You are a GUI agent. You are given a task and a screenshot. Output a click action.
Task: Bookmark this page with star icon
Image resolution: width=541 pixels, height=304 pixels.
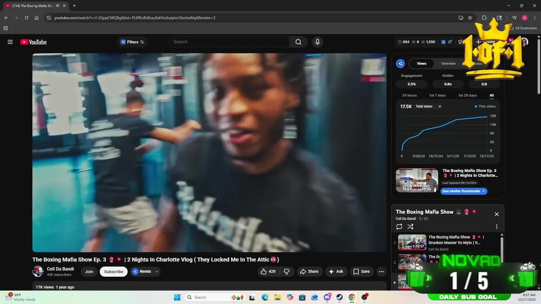click(x=470, y=18)
